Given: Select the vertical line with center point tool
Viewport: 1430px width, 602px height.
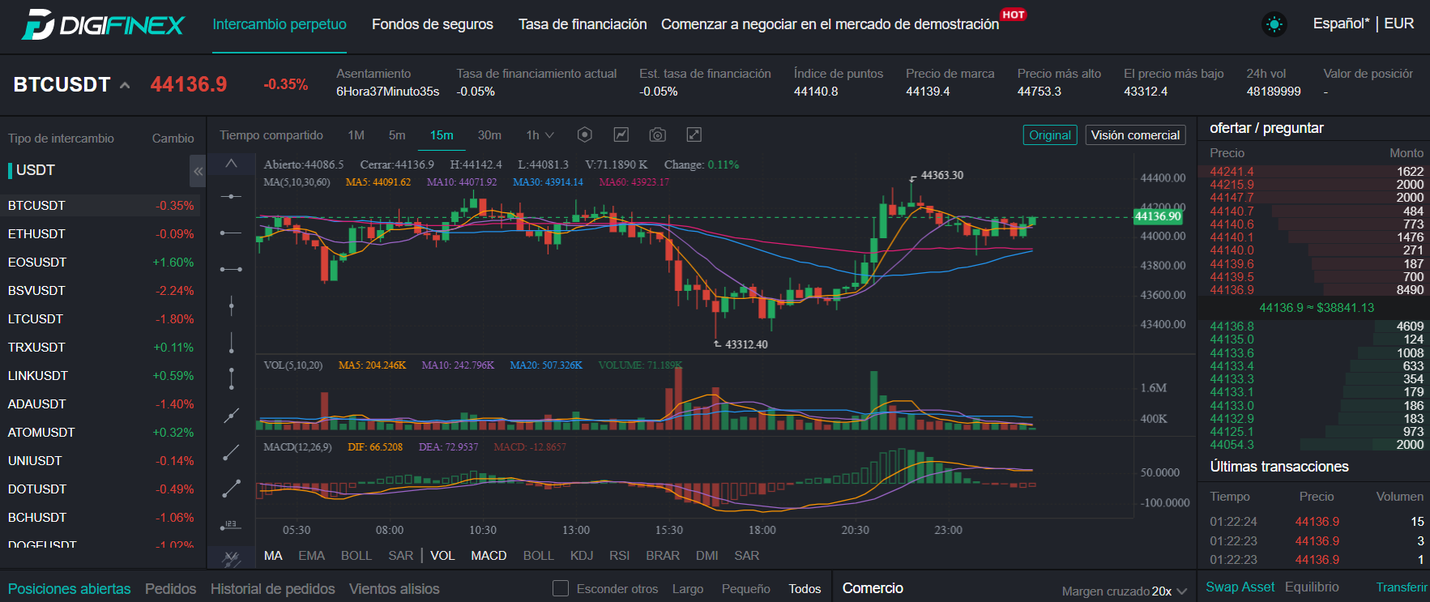Looking at the screenshot, I should point(231,305).
